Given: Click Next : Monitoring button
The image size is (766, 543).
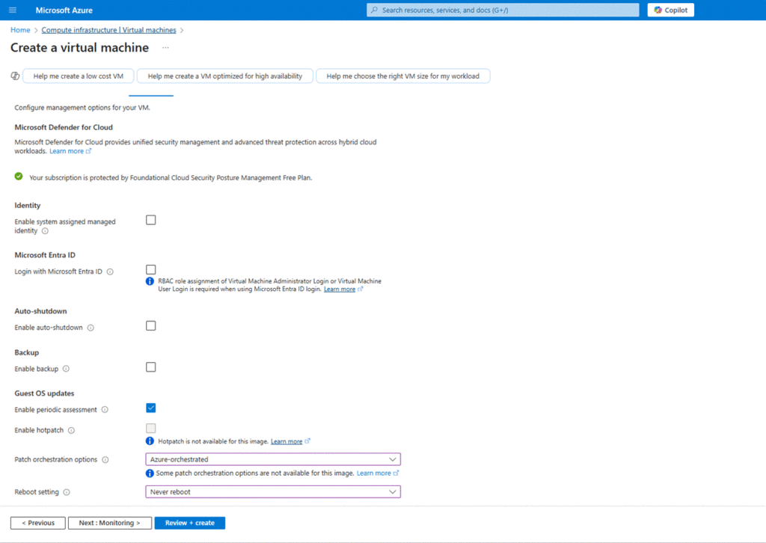Looking at the screenshot, I should pyautogui.click(x=110, y=523).
